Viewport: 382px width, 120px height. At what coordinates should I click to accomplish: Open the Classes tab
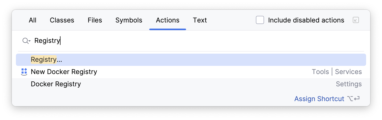pyautogui.click(x=62, y=20)
